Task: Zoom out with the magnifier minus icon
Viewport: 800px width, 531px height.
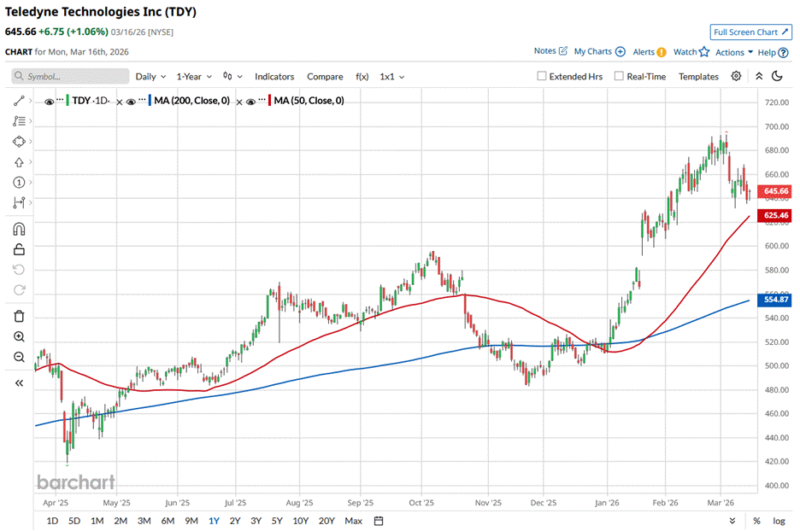Action: (x=19, y=357)
